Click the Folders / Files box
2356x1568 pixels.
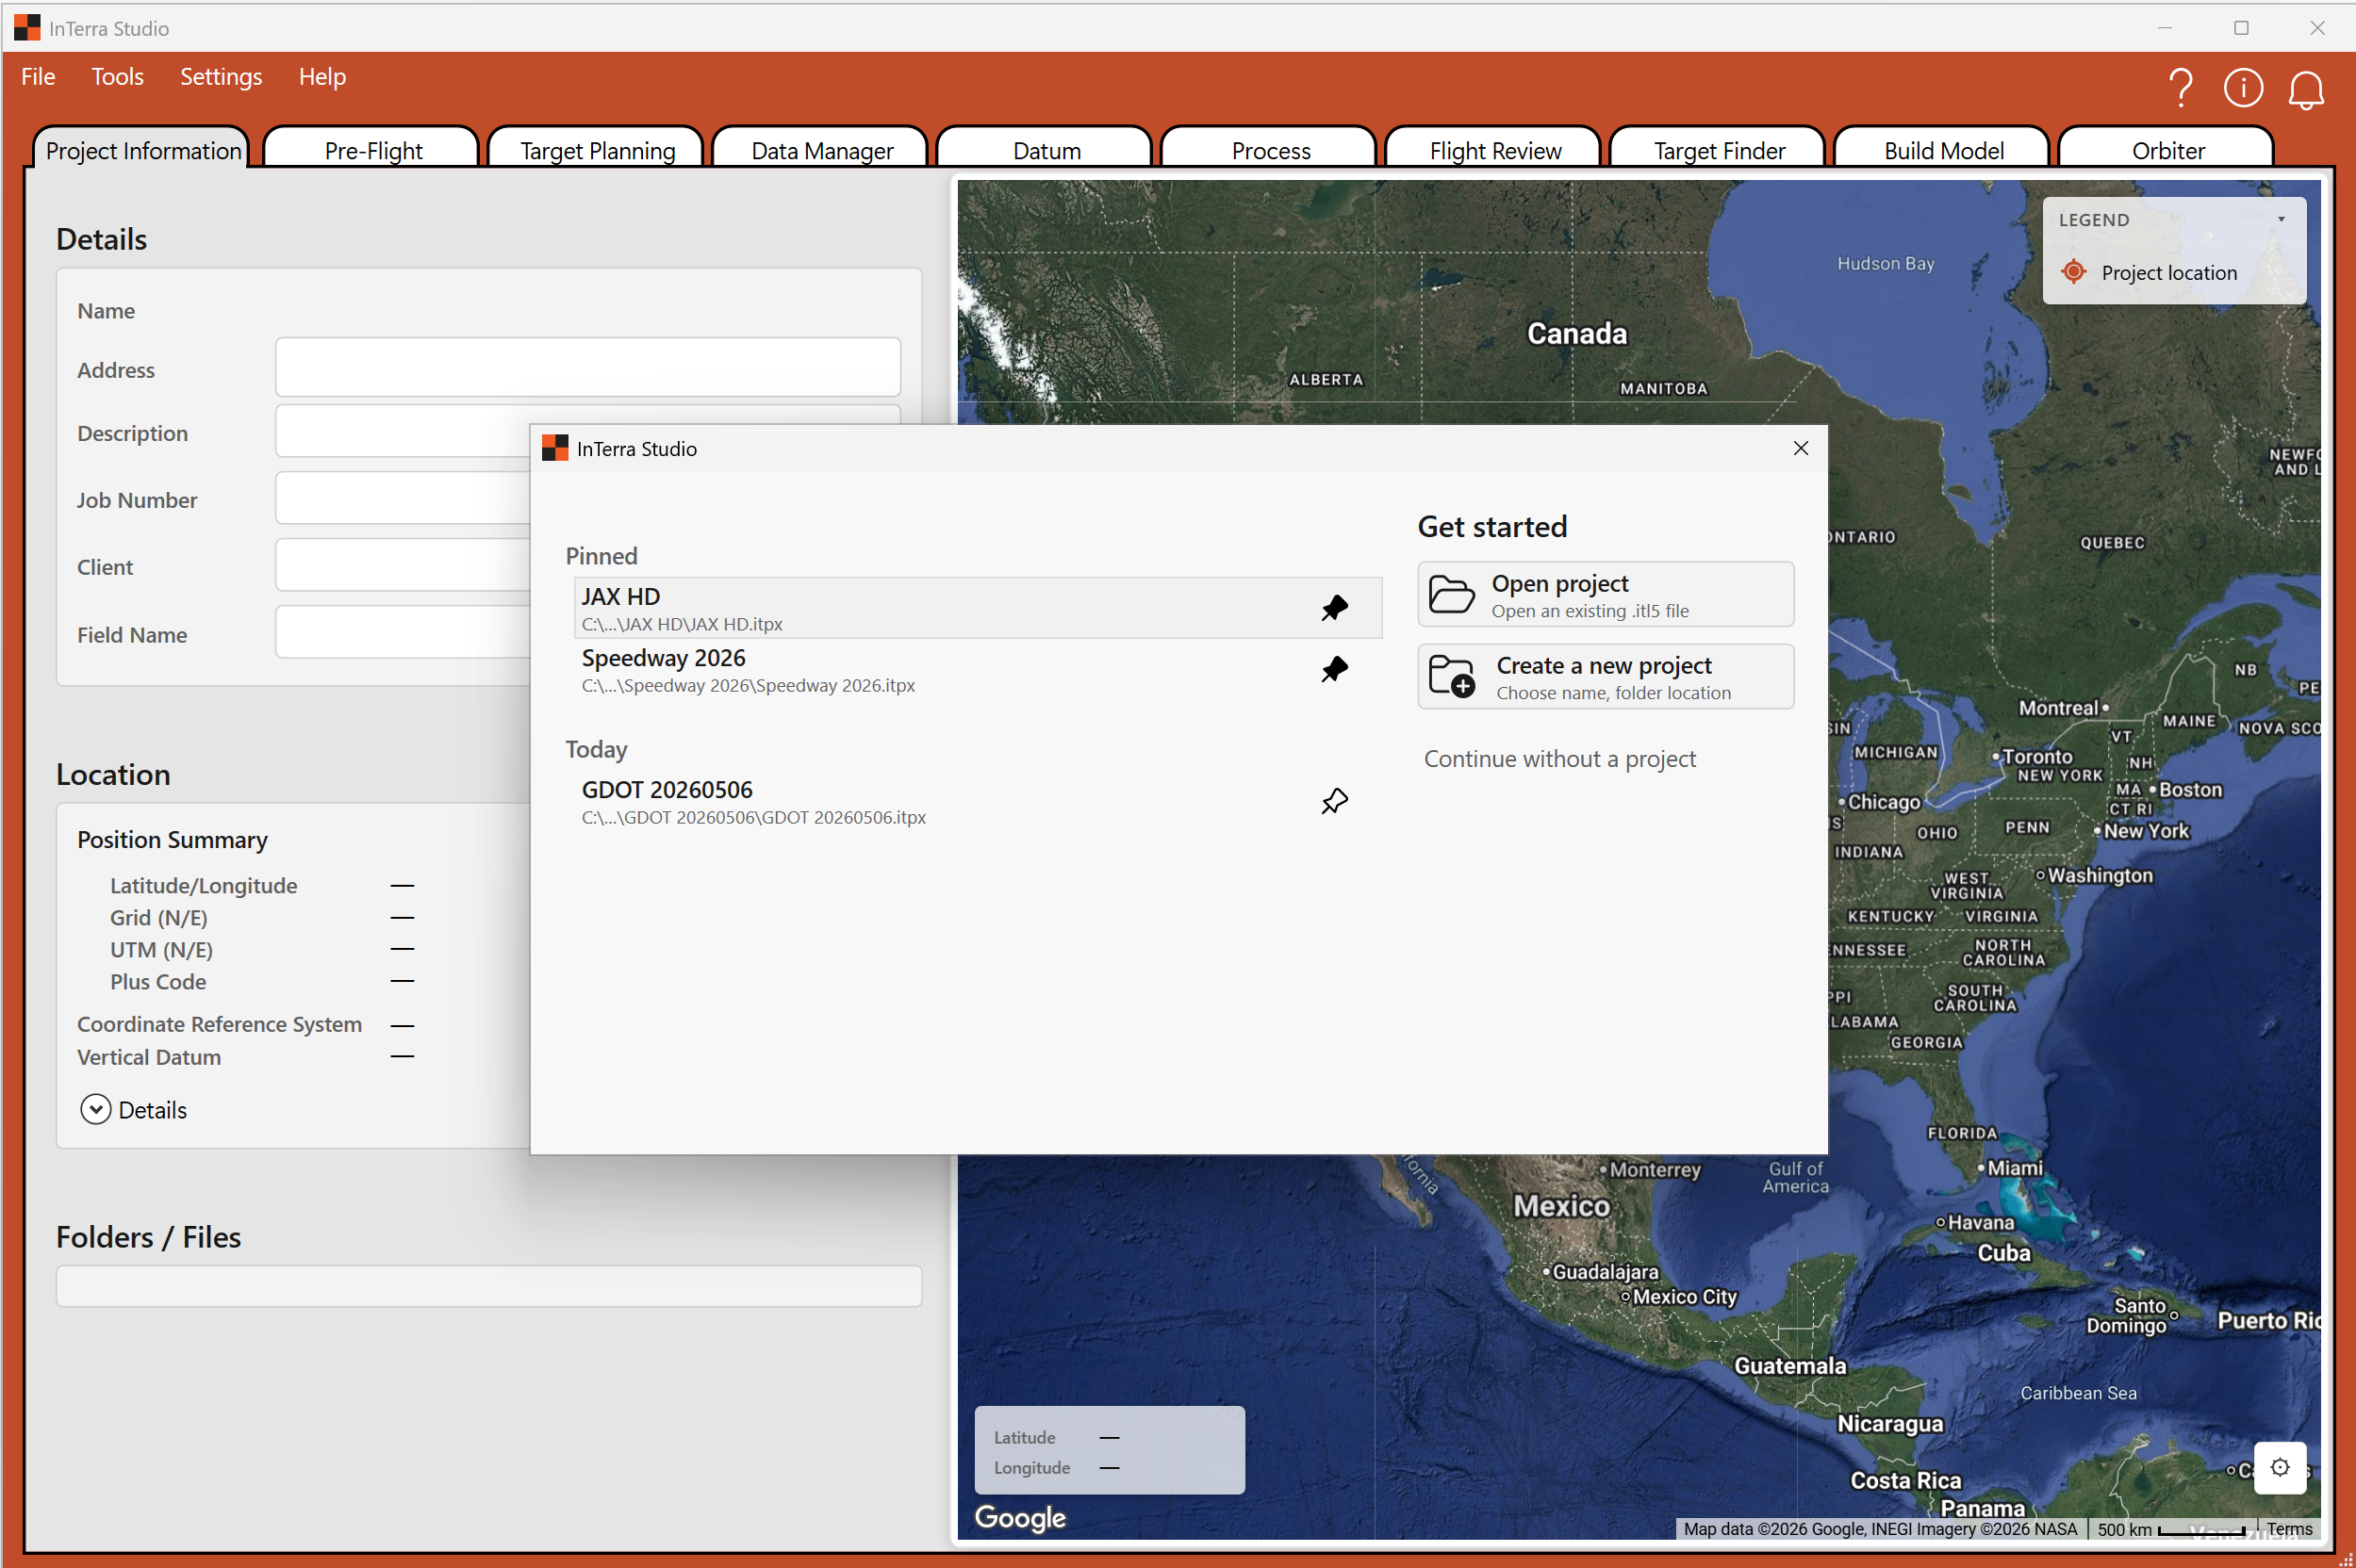(x=488, y=1286)
